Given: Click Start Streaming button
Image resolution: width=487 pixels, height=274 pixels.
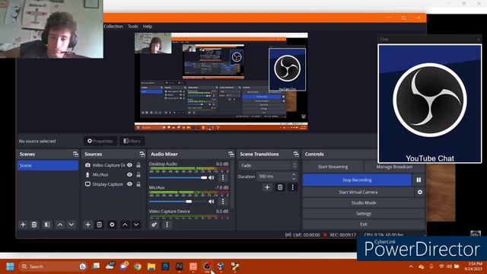Looking at the screenshot, I should coord(333,167).
